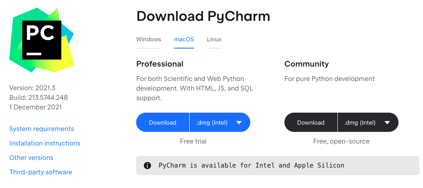The width and height of the screenshot is (423, 188).
Task: Click the Download PyCharm heading
Action: coord(203,16)
